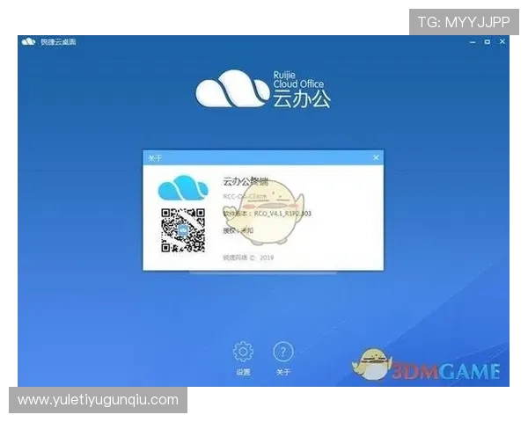
Task: Click the 锐捷云桌面 window title text
Action: click(60, 42)
